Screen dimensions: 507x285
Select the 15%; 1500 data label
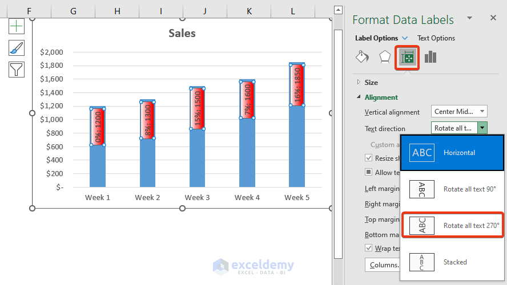(197, 109)
